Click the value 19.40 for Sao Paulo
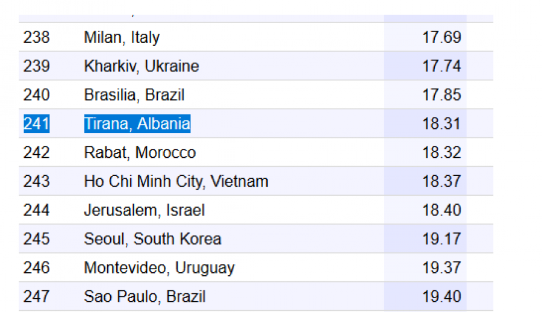 point(441,297)
